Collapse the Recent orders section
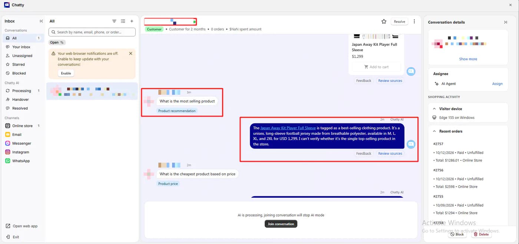519x244 pixels. point(434,131)
